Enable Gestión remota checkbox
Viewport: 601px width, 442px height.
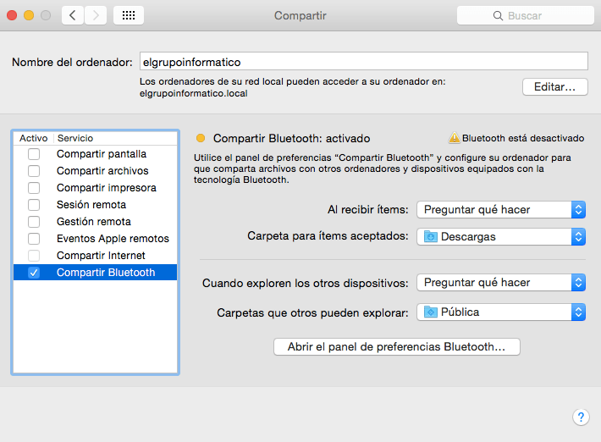(34, 222)
